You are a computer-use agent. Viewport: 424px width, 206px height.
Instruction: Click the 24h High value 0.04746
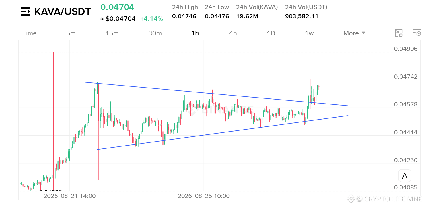pos(184,16)
